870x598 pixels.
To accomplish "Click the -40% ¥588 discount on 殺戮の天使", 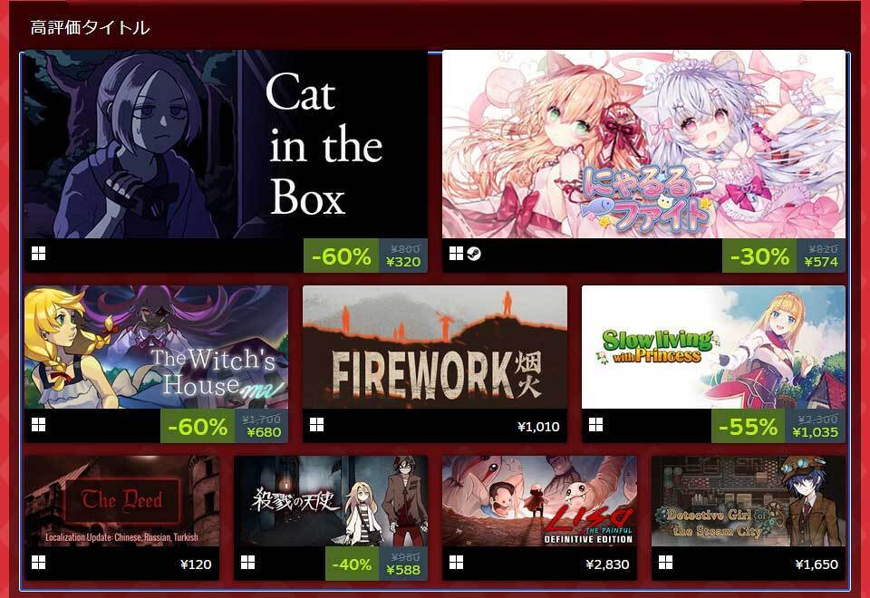I will [x=377, y=564].
